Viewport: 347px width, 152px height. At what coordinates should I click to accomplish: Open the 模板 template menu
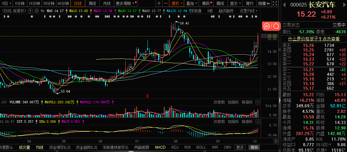tap(254, 147)
